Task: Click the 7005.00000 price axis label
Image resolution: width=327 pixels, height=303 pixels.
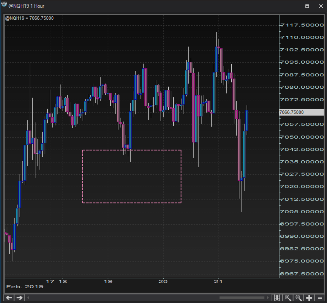Action: (302, 212)
